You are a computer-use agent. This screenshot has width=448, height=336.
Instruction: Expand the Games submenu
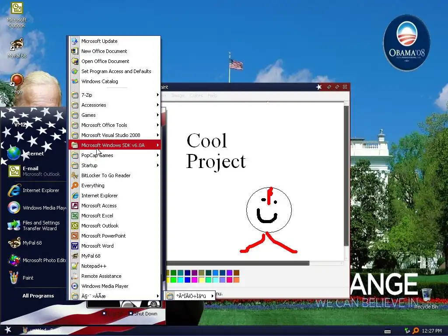[x=114, y=115]
